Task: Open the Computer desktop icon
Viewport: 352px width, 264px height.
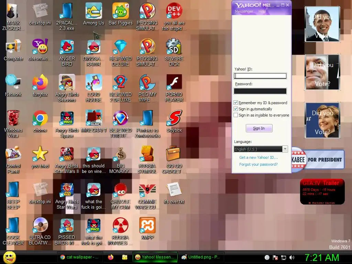Action: point(13,50)
